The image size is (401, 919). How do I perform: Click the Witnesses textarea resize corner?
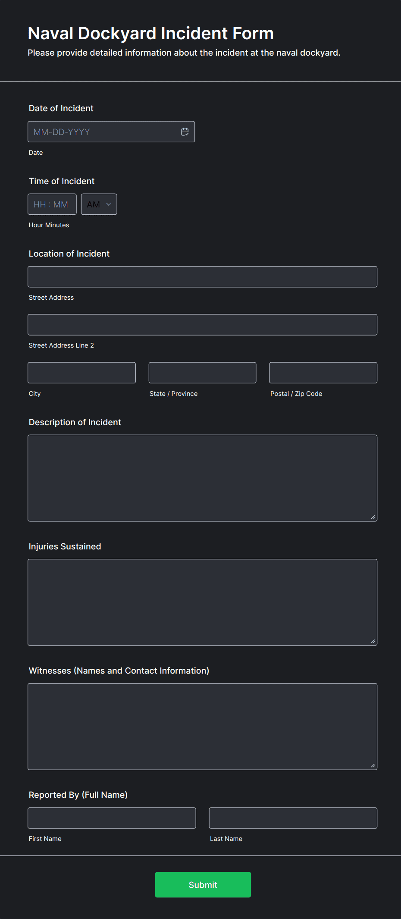click(373, 765)
